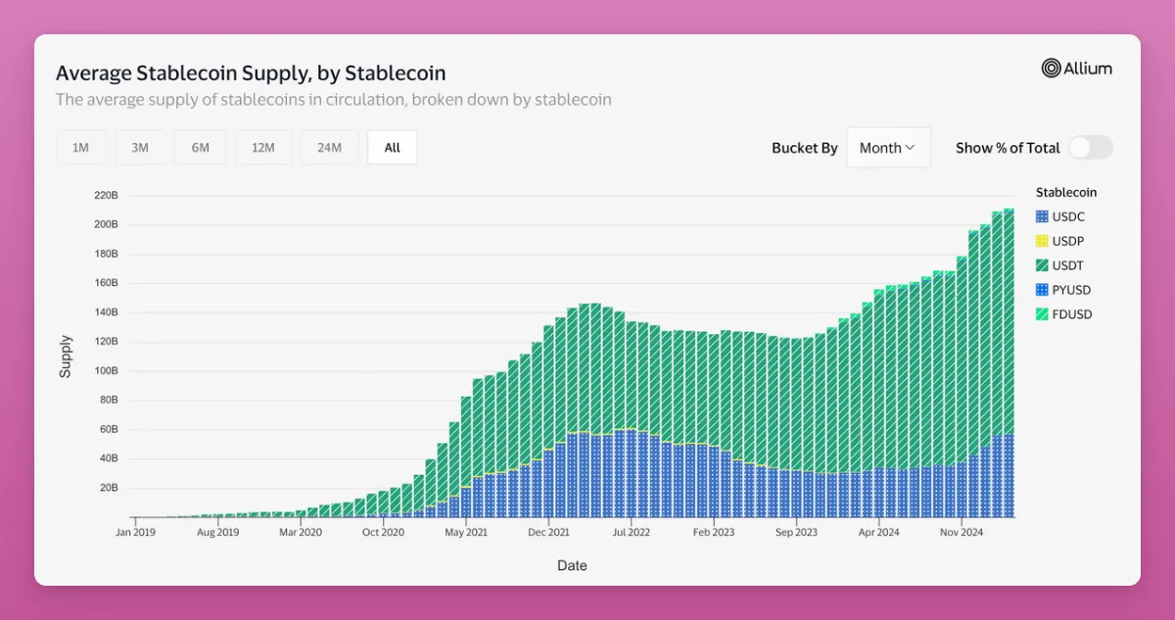The width and height of the screenshot is (1175, 620).
Task: Select the All time range
Action: click(x=393, y=148)
